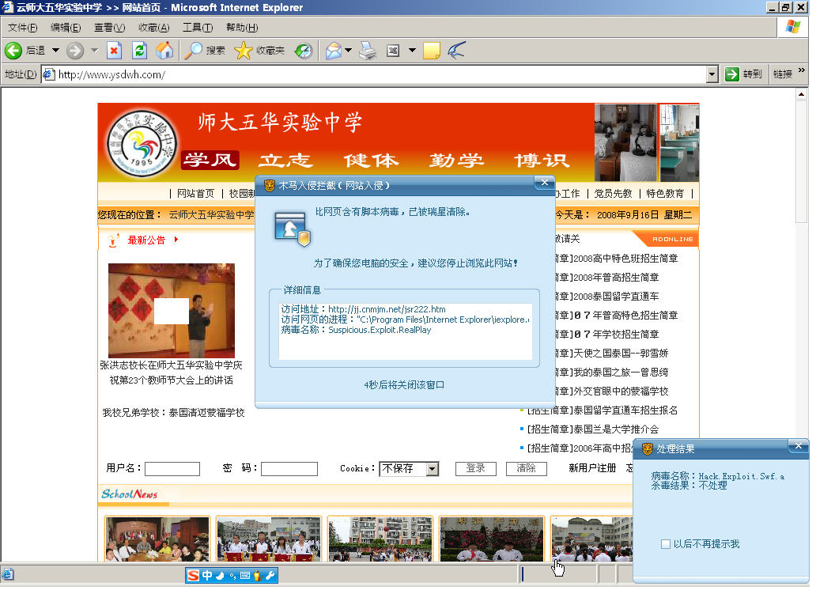Click the toolbar icon after Print

393,51
